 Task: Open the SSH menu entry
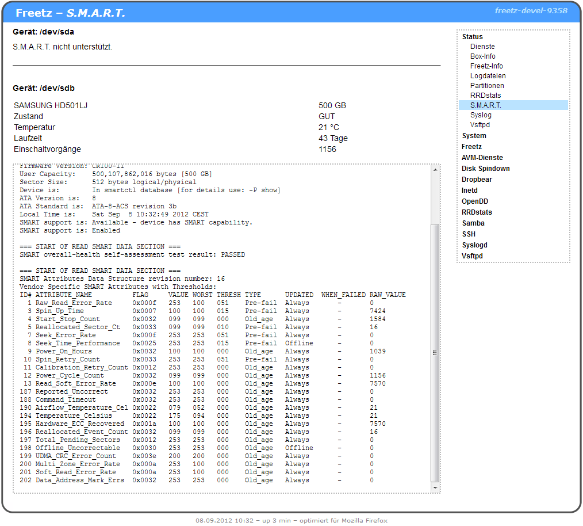[x=469, y=234]
